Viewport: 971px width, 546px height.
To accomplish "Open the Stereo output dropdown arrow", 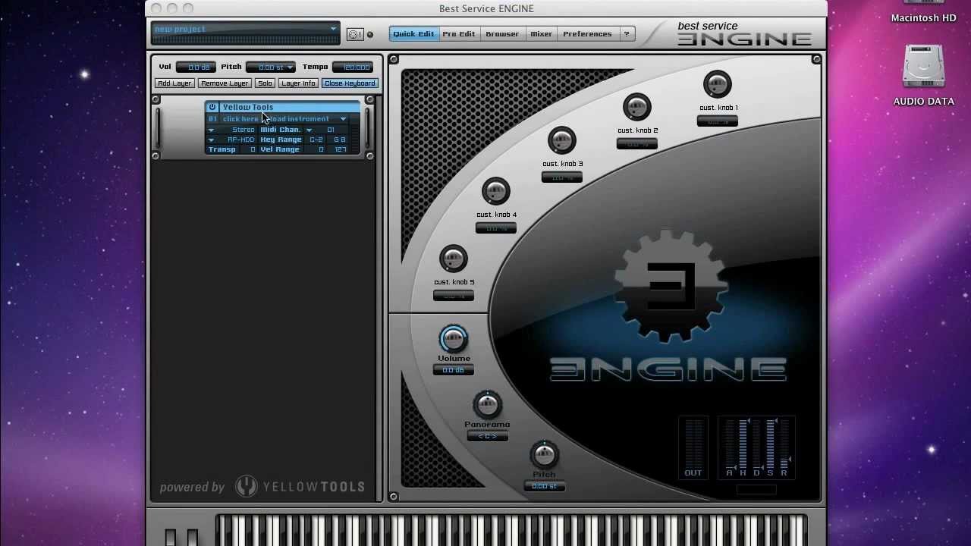I will click(x=211, y=130).
